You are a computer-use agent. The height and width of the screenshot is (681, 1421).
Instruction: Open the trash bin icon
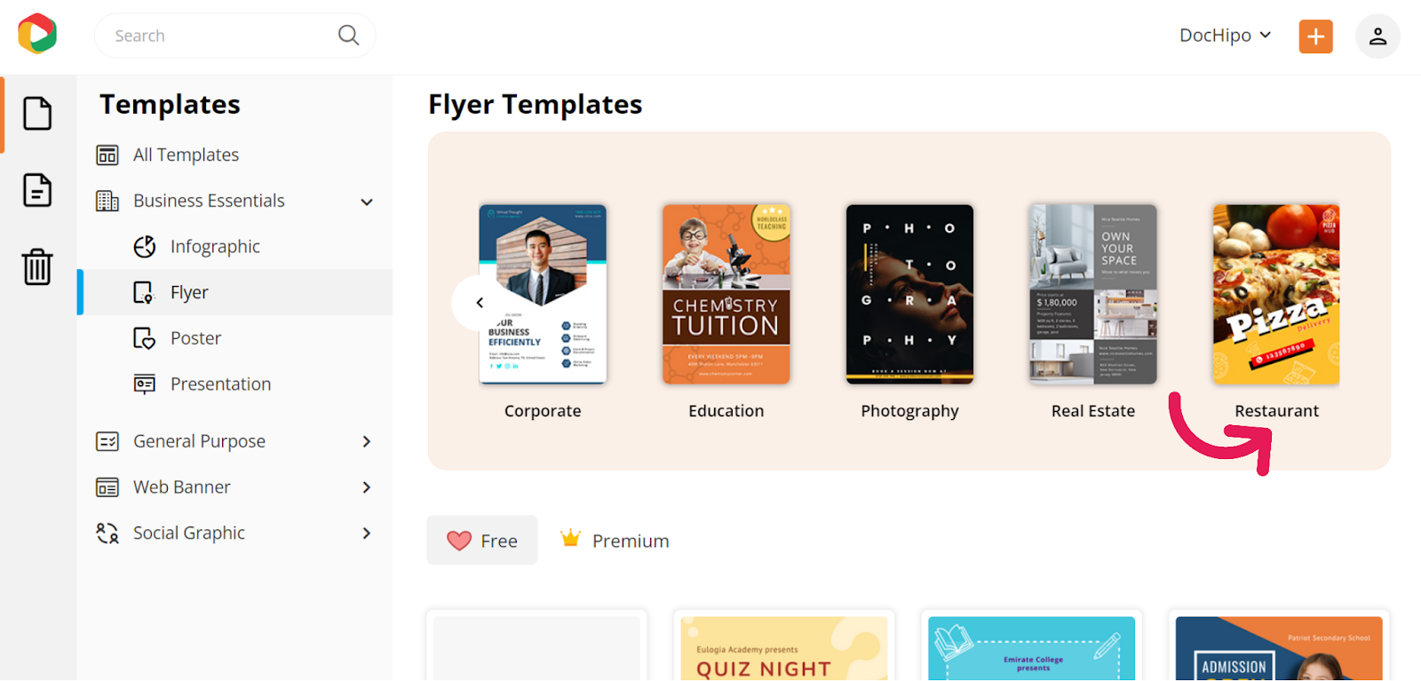(x=37, y=266)
